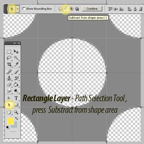Pick the Magic Wand tool
Screen dimensions: 144x144
pos(16,58)
